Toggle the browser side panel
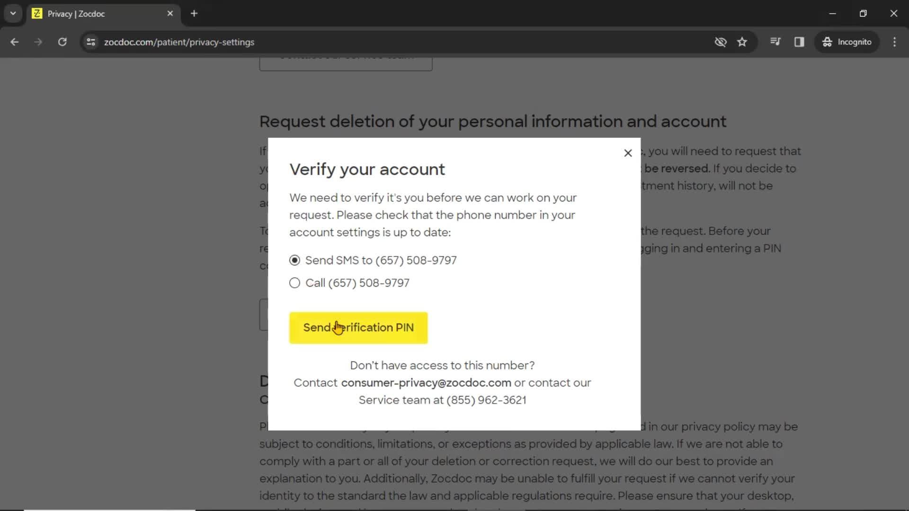This screenshot has height=511, width=909. pyautogui.click(x=799, y=42)
